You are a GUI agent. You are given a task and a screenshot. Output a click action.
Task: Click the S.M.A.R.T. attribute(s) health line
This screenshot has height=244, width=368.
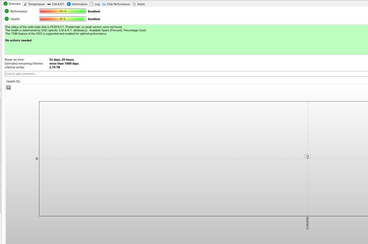pyautogui.click(x=75, y=30)
